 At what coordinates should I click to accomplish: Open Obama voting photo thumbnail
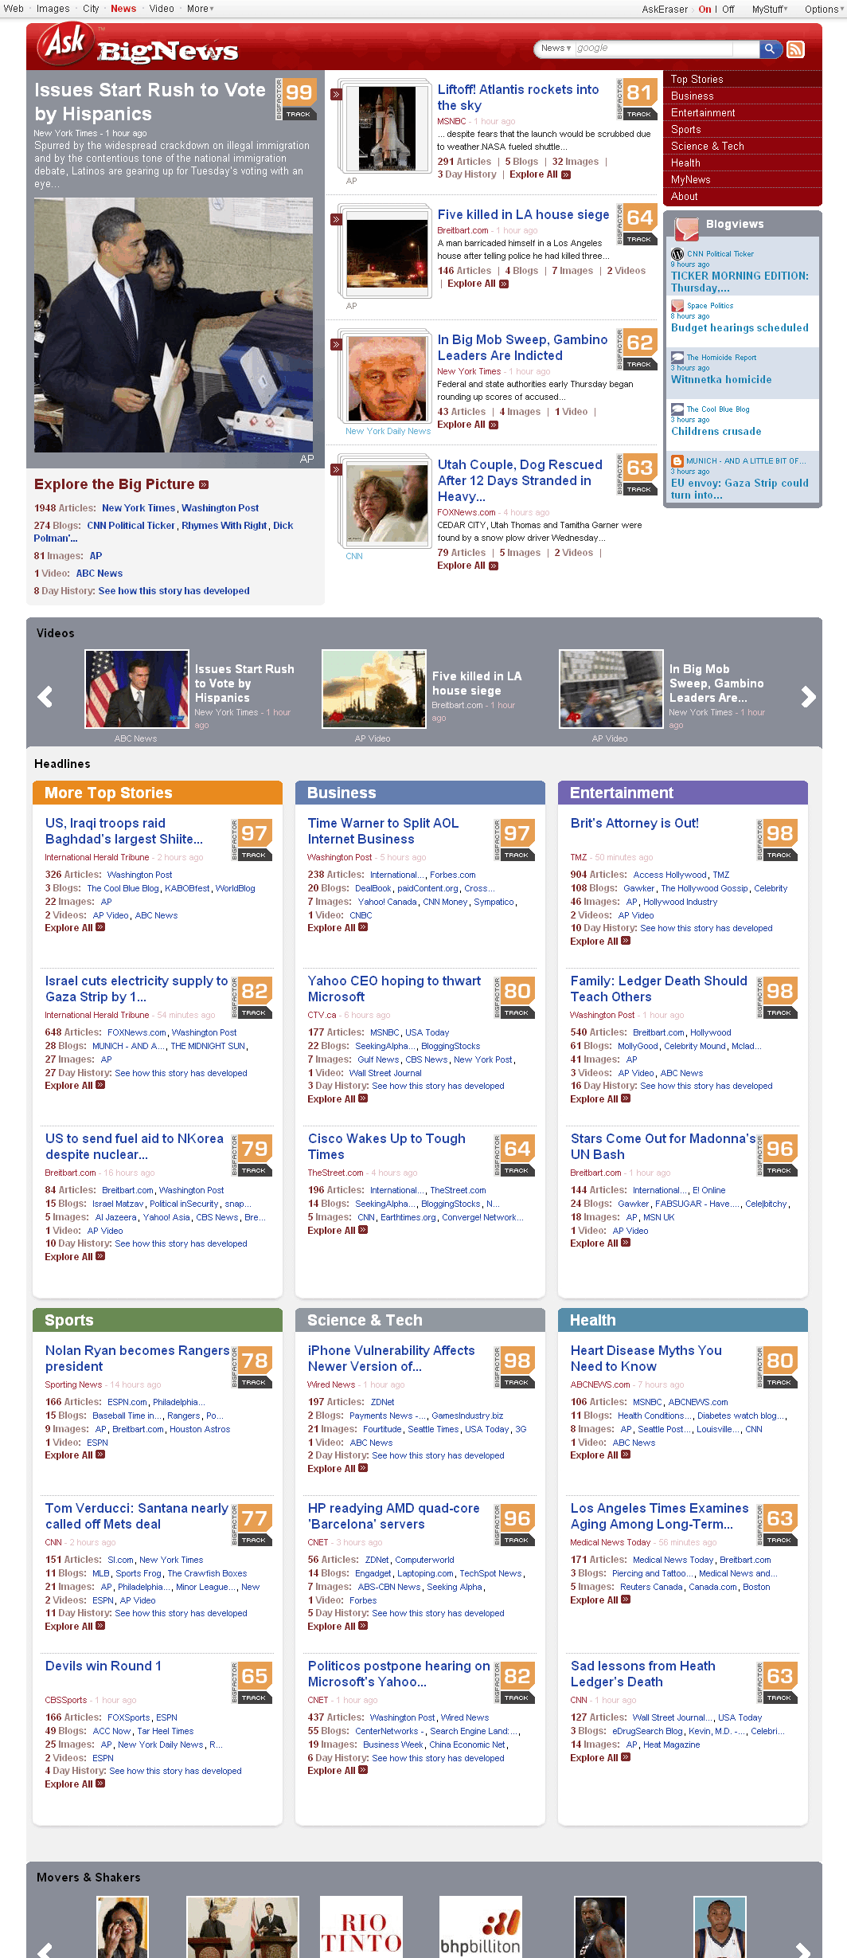pyautogui.click(x=174, y=325)
